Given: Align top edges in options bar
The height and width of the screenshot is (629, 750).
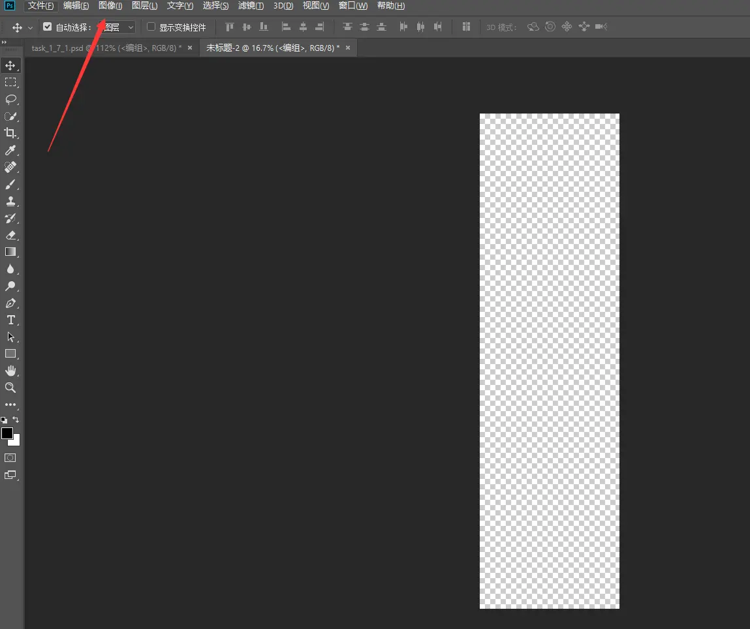Looking at the screenshot, I should [230, 27].
